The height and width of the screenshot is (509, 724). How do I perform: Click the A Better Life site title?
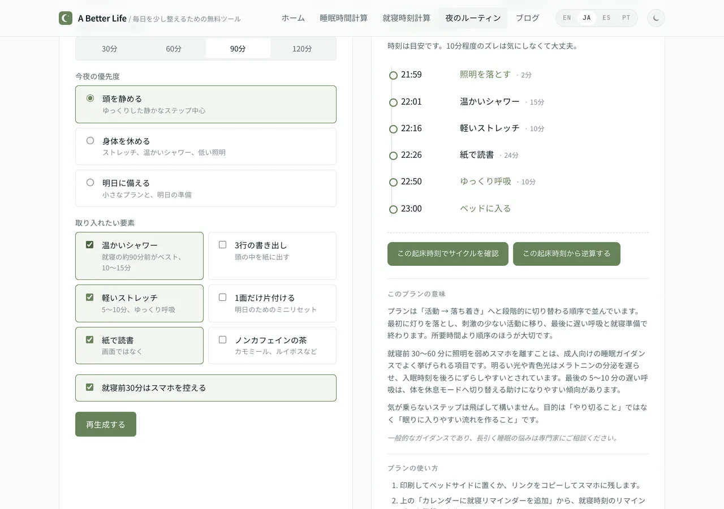click(102, 18)
